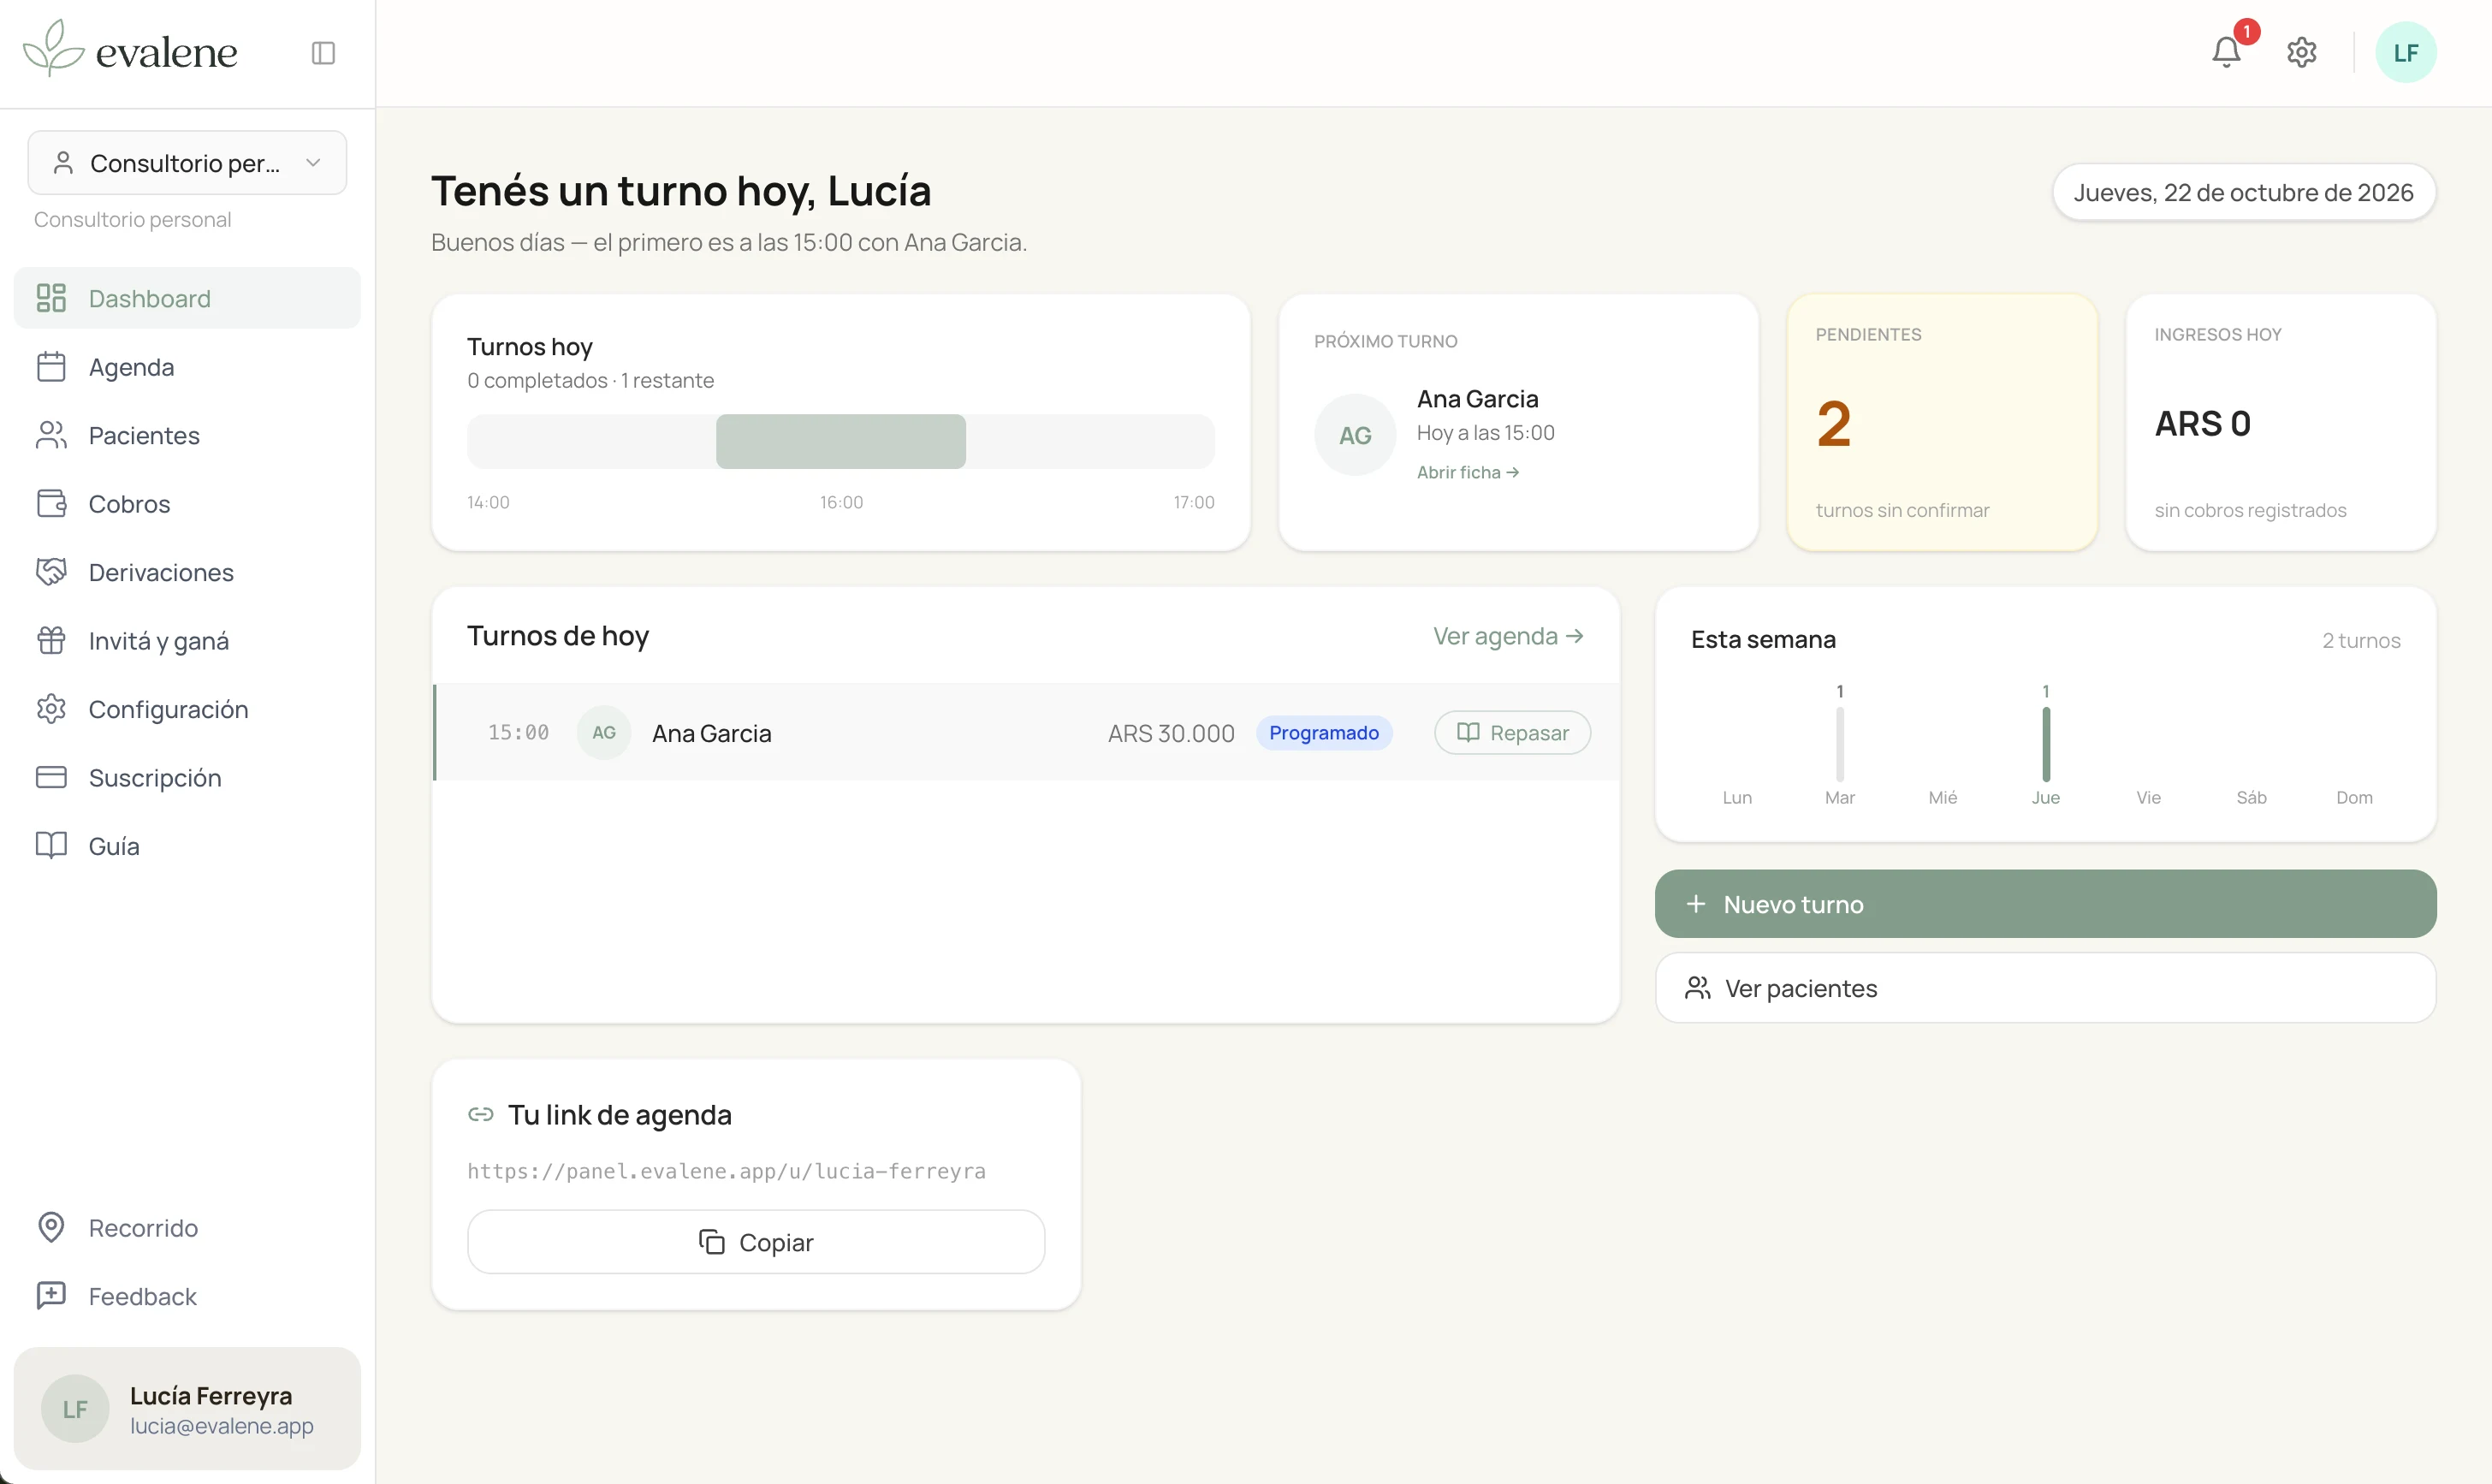This screenshot has width=2492, height=1484.
Task: Click the 15:00 time in Turnos de hoy
Action: [518, 733]
